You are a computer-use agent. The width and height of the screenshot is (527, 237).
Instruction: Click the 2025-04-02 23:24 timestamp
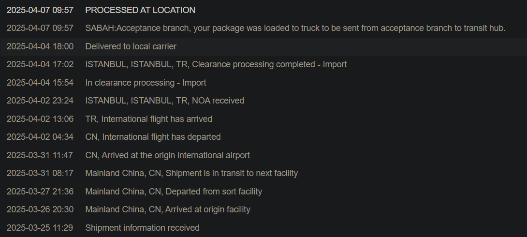coord(40,101)
